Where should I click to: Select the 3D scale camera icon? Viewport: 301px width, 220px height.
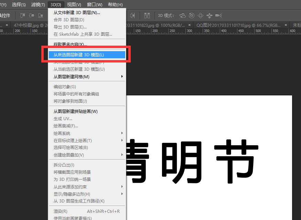point(218,15)
